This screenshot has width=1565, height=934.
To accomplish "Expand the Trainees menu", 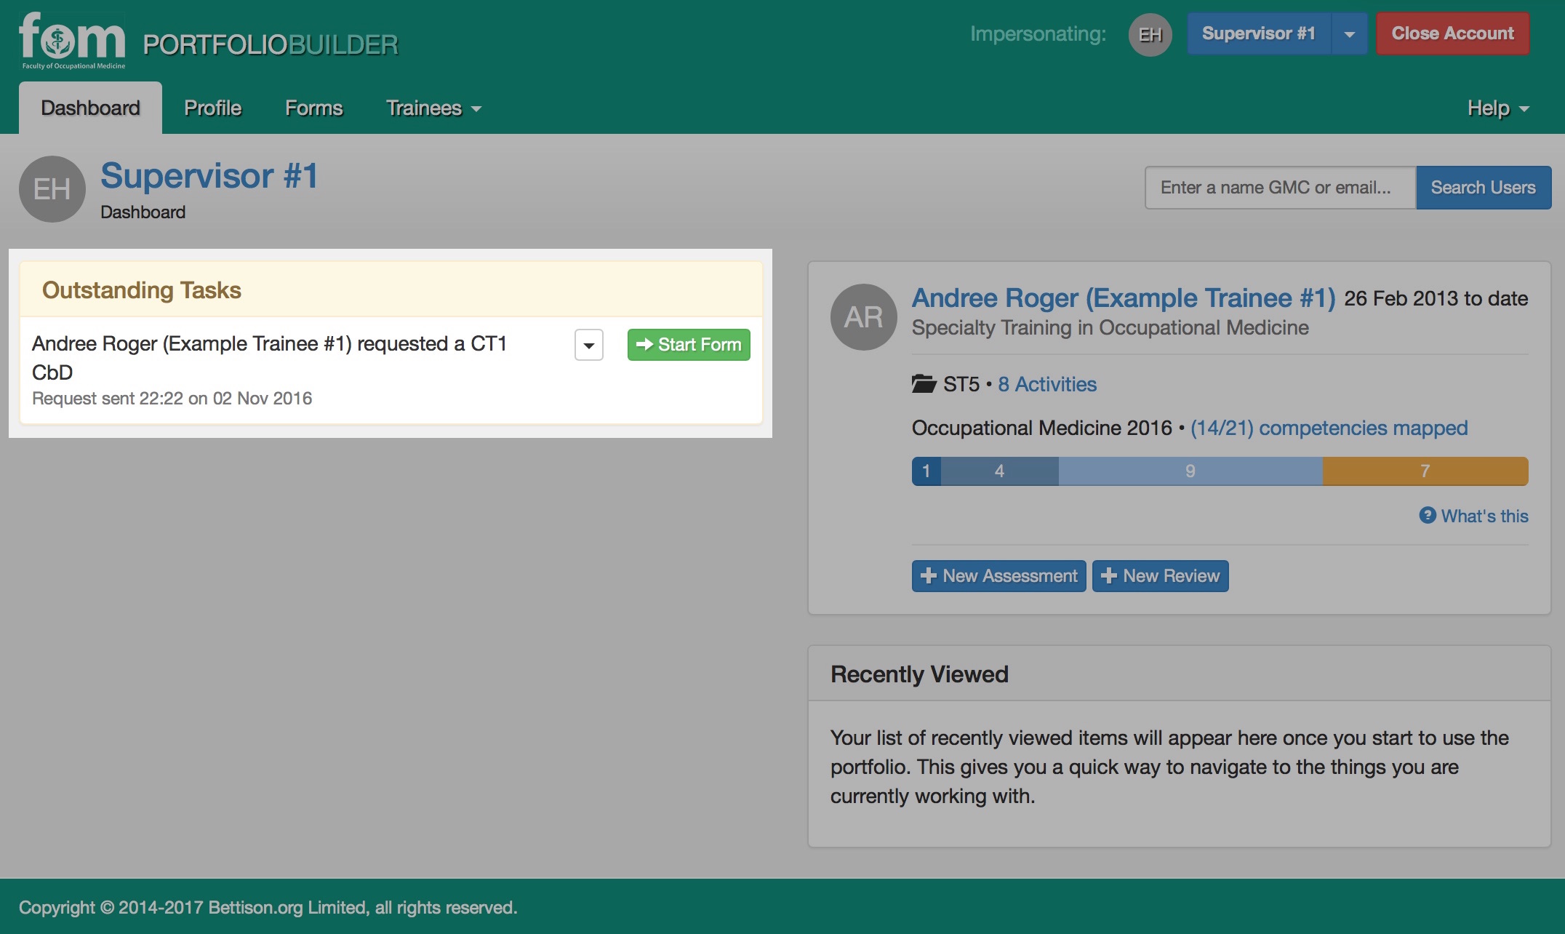I will click(433, 108).
